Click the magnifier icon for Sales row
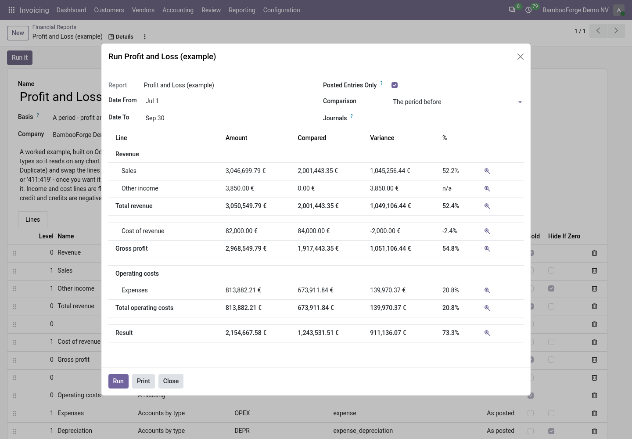Image resolution: width=632 pixels, height=439 pixels. (487, 171)
